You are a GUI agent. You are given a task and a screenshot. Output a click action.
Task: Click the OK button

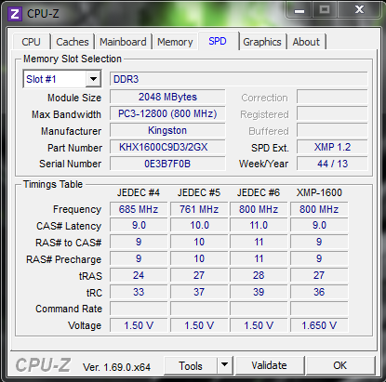(340, 365)
